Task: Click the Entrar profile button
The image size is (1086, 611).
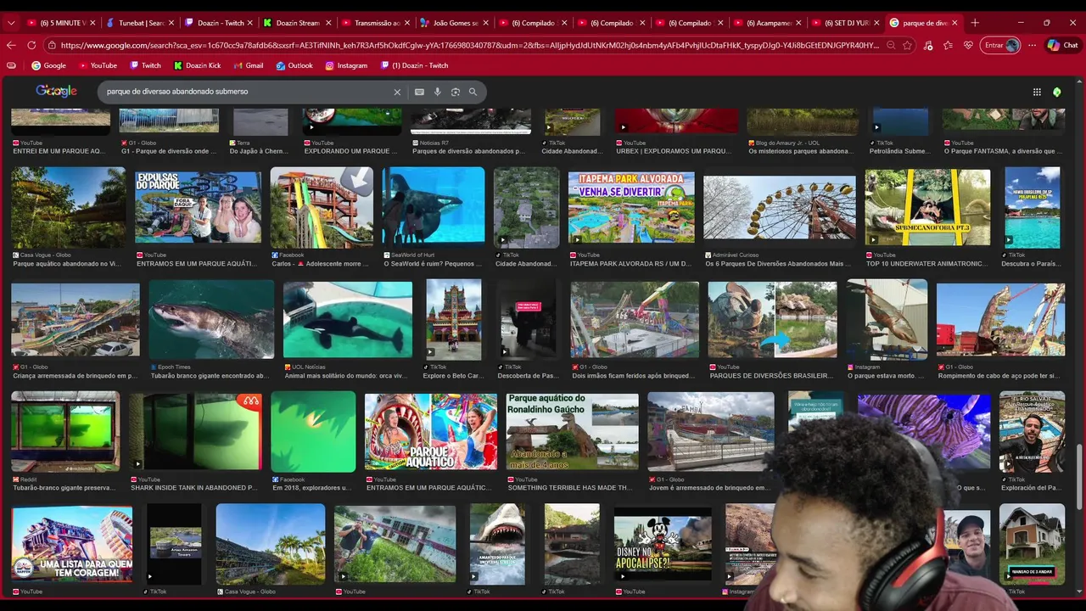Action: [x=1001, y=45]
